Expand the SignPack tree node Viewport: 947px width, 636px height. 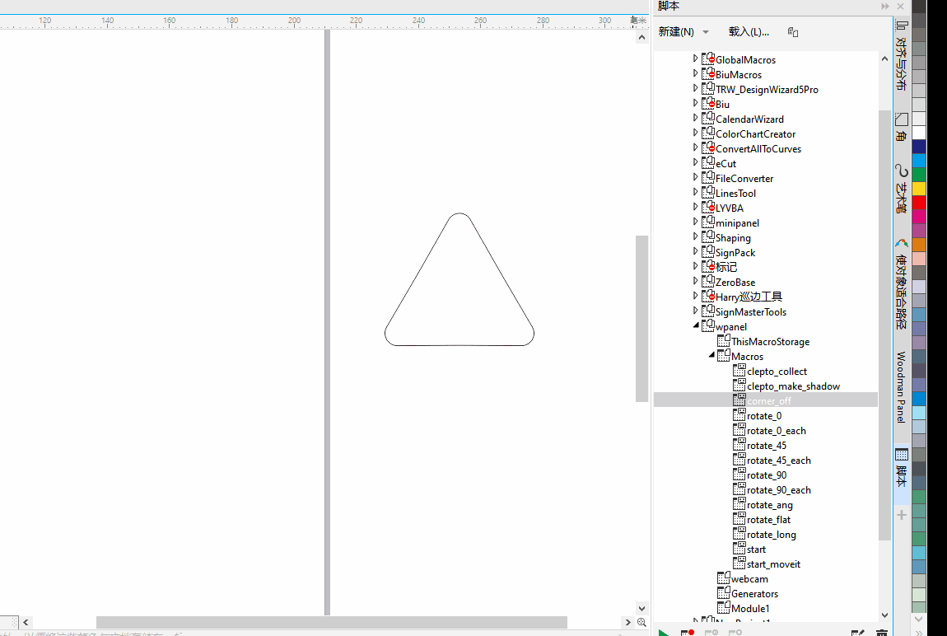click(x=695, y=251)
